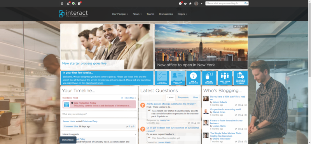The height and width of the screenshot is (144, 311).
Task: Open Update Your Profile tile
Action: (x=178, y=78)
